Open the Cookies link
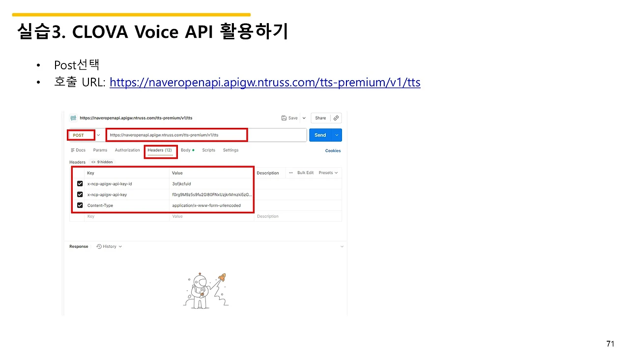Viewport: 629px width, 354px height. [333, 150]
